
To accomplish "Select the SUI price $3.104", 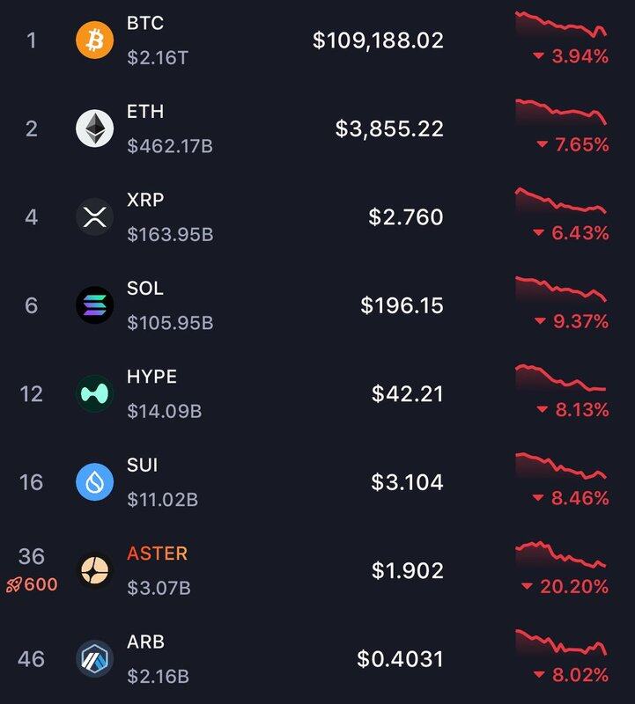I will coord(407,482).
